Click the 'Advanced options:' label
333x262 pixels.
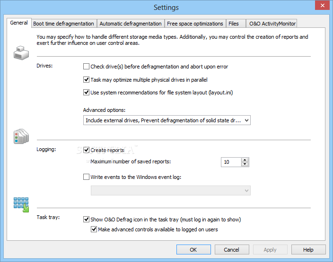coord(104,110)
